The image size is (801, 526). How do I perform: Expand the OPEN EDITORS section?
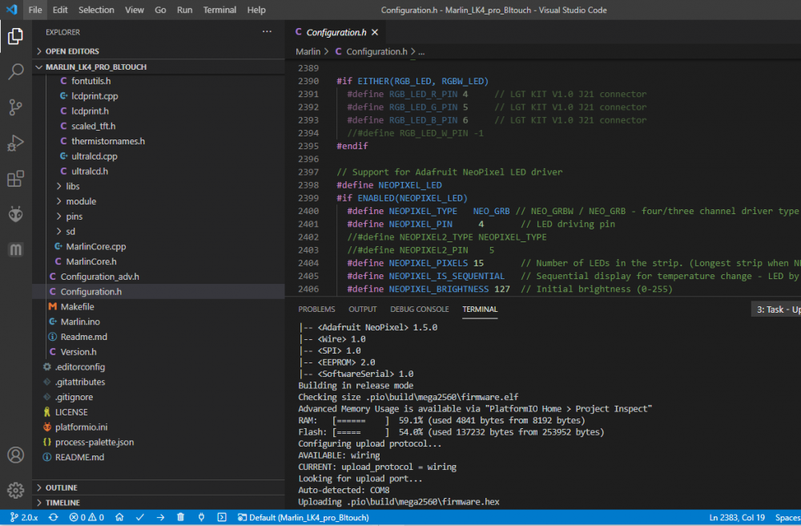(72, 51)
